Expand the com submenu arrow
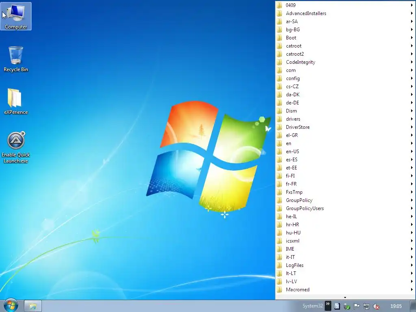416x312 pixels. pos(412,70)
